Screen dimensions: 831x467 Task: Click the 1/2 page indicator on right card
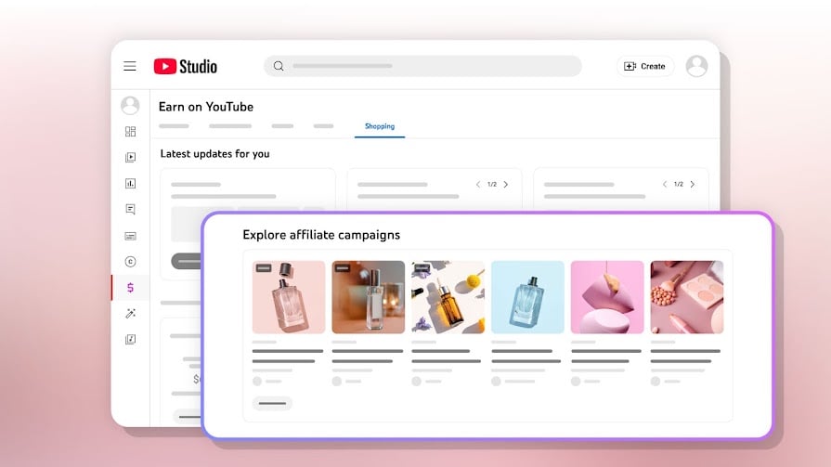(679, 184)
